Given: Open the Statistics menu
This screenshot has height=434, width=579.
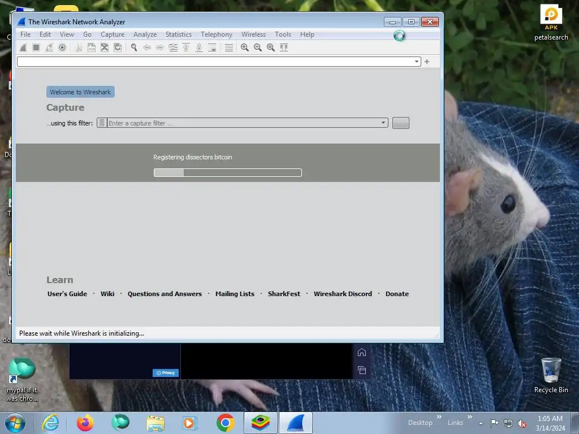Looking at the screenshot, I should pos(178,34).
